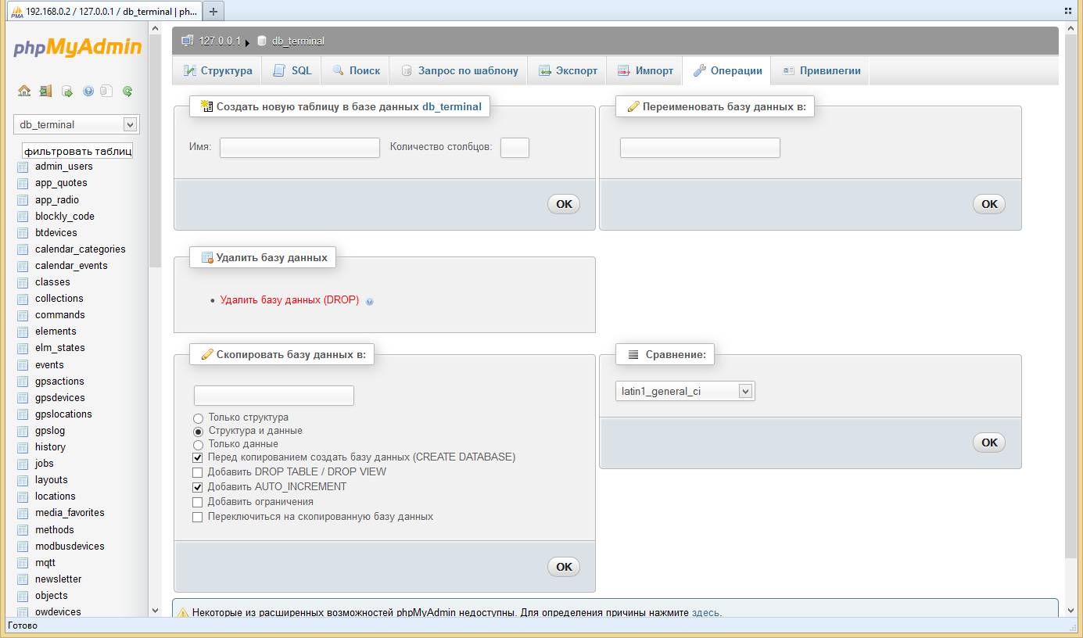Image resolution: width=1083 pixels, height=638 pixels.
Task: Click the copy database name field
Action: point(274,396)
